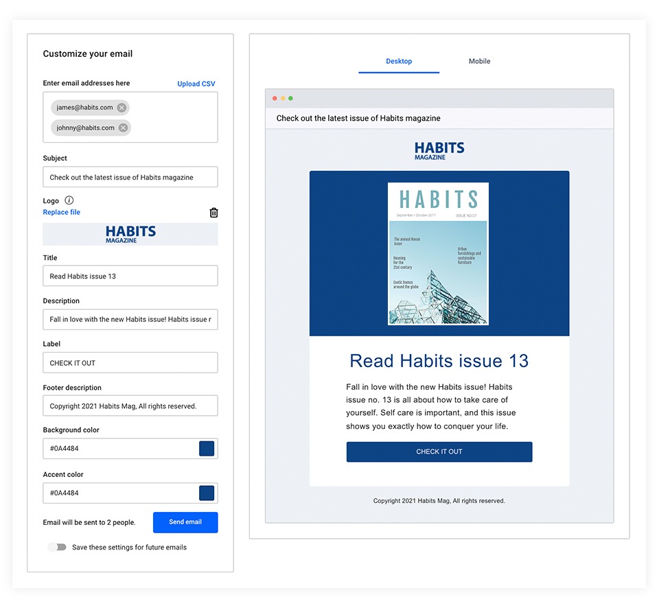Screen dimensions: 659x608
Task: Click Upload CSV link
Action: 196,84
